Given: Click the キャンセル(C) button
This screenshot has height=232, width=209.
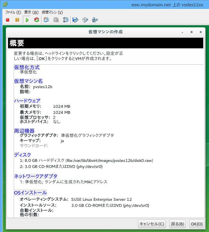Looking at the screenshot, I should [152, 224].
